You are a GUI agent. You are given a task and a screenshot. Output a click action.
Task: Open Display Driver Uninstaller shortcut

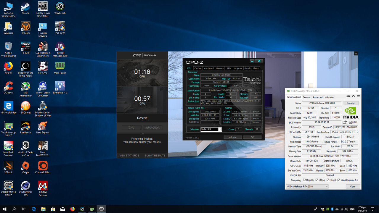(43, 9)
